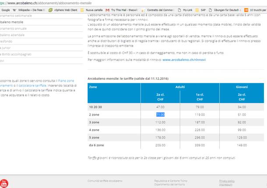Click the Wikipedia W bookmark icon
This screenshot has width=267, height=188.
click(14, 10)
